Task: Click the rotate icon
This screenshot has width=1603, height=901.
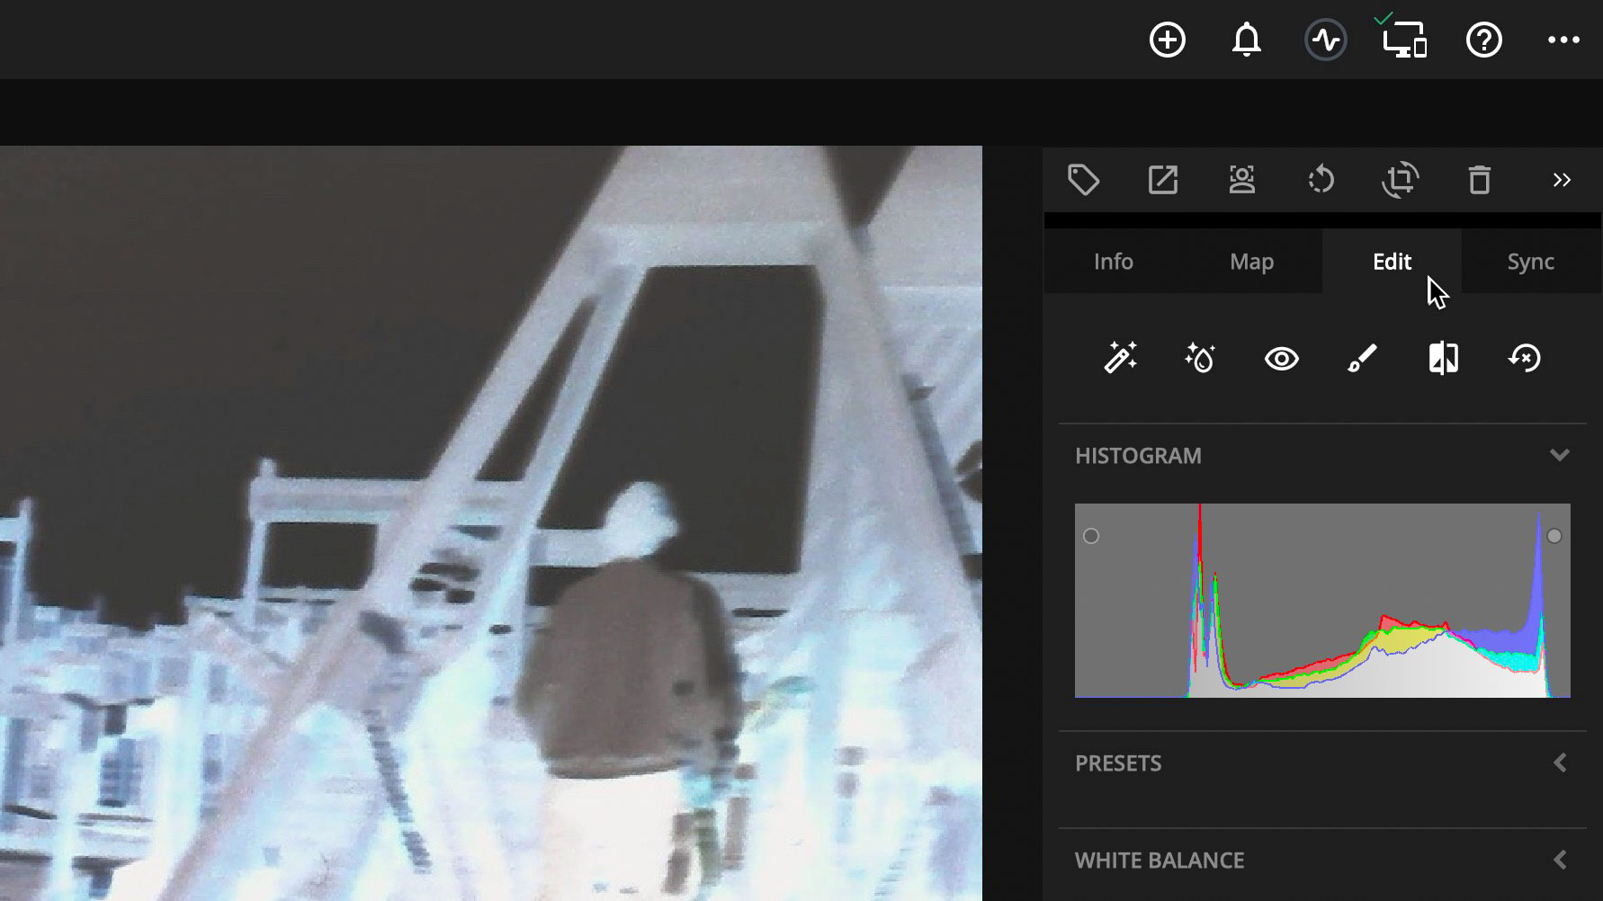Action: [1321, 180]
